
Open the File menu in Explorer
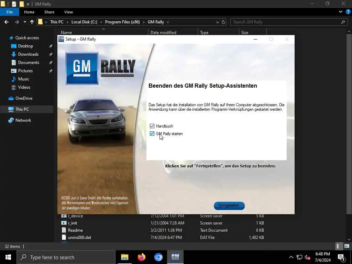click(10, 12)
